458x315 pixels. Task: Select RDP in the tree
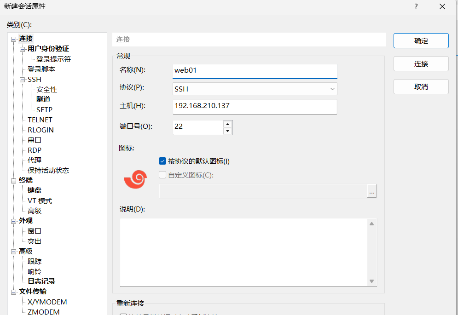tap(35, 150)
